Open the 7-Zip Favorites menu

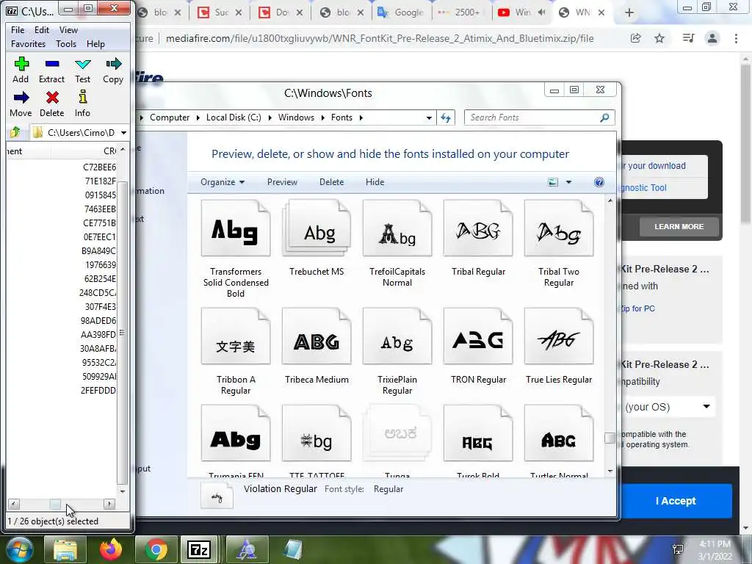coord(29,43)
